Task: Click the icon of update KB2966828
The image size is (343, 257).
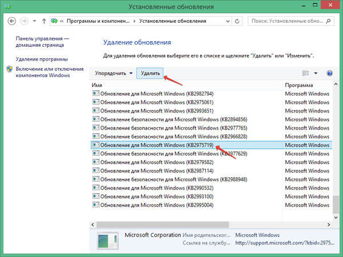Action: point(96,136)
